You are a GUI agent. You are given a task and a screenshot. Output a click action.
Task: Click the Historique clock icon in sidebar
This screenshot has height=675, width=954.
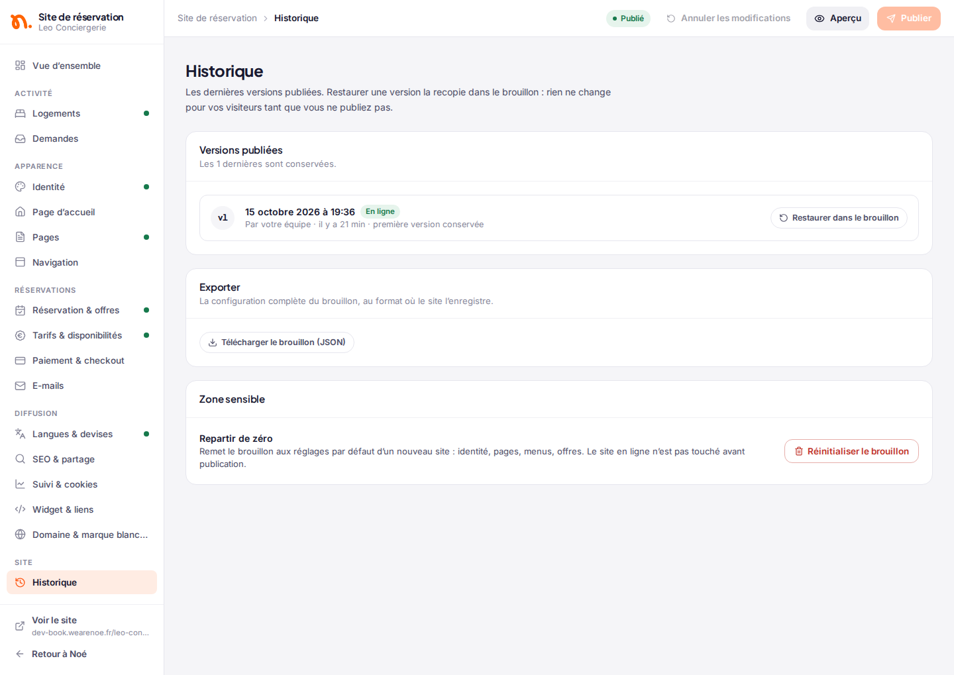21,582
